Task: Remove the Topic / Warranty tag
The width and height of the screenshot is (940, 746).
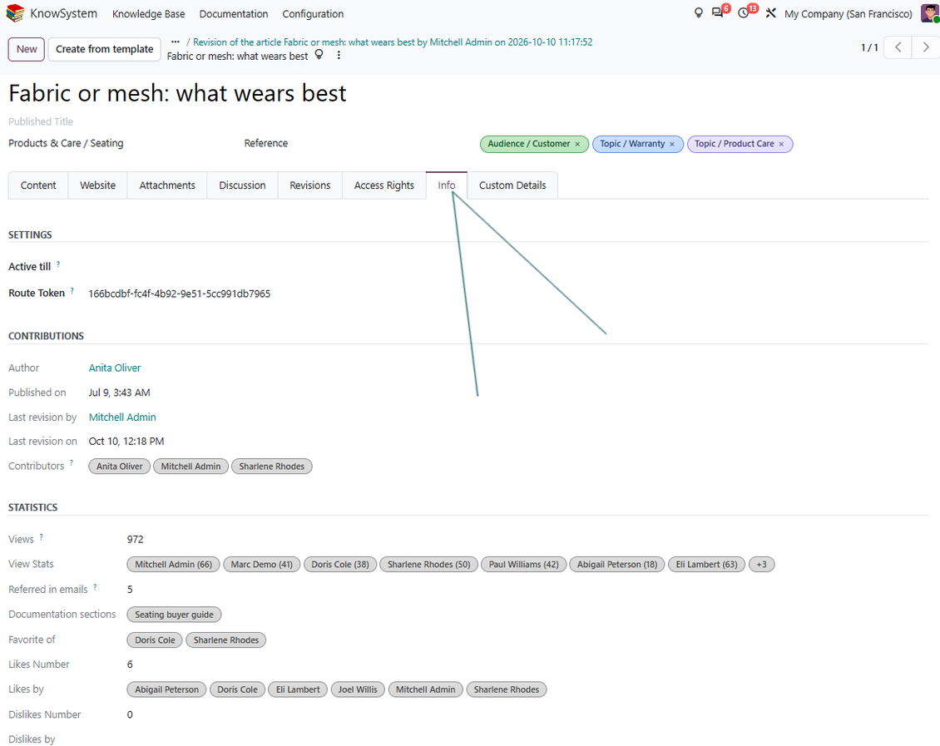Action: pyautogui.click(x=672, y=144)
